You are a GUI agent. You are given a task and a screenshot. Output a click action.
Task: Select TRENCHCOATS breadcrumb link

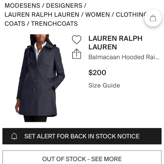(54, 23)
